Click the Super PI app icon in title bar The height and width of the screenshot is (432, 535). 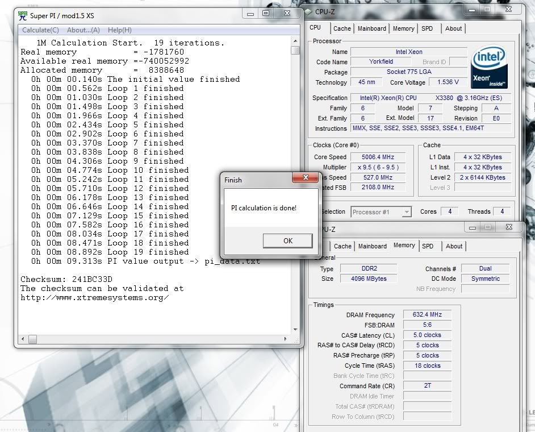click(23, 16)
